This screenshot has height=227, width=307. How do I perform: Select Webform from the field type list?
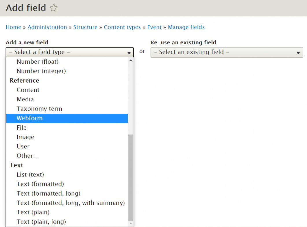tap(29, 118)
